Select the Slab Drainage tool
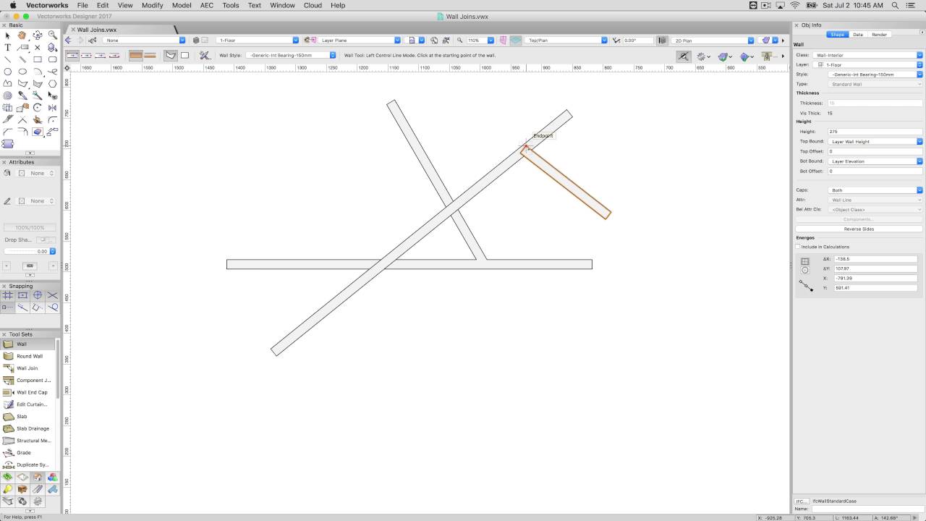 (x=28, y=428)
